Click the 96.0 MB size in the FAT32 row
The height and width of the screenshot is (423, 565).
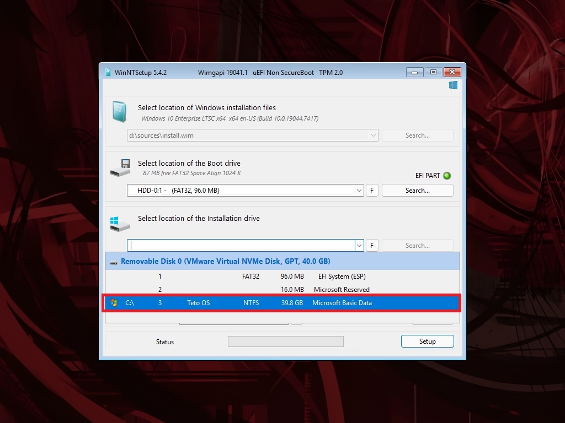pos(292,276)
